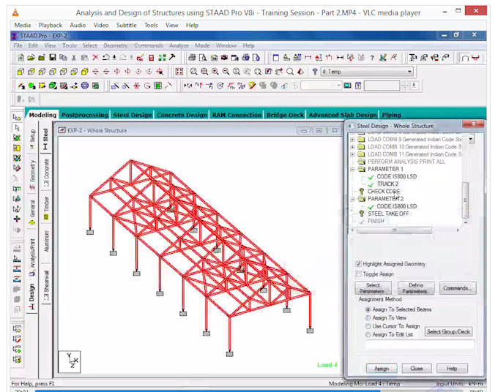Viewport: 498px width, 392px height.
Task: Click the Assign button
Action: click(x=381, y=368)
